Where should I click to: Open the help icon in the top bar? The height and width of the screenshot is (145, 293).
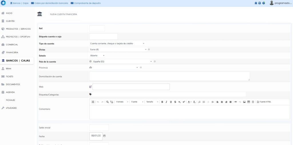tap(264, 3)
